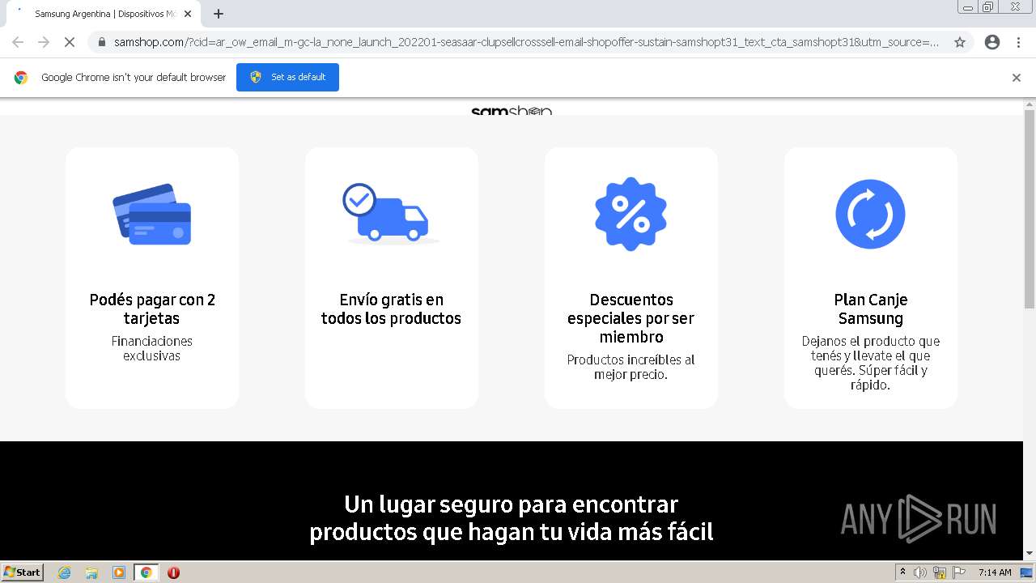Maximize the Chrome window
This screenshot has width=1036, height=583.
point(988,6)
